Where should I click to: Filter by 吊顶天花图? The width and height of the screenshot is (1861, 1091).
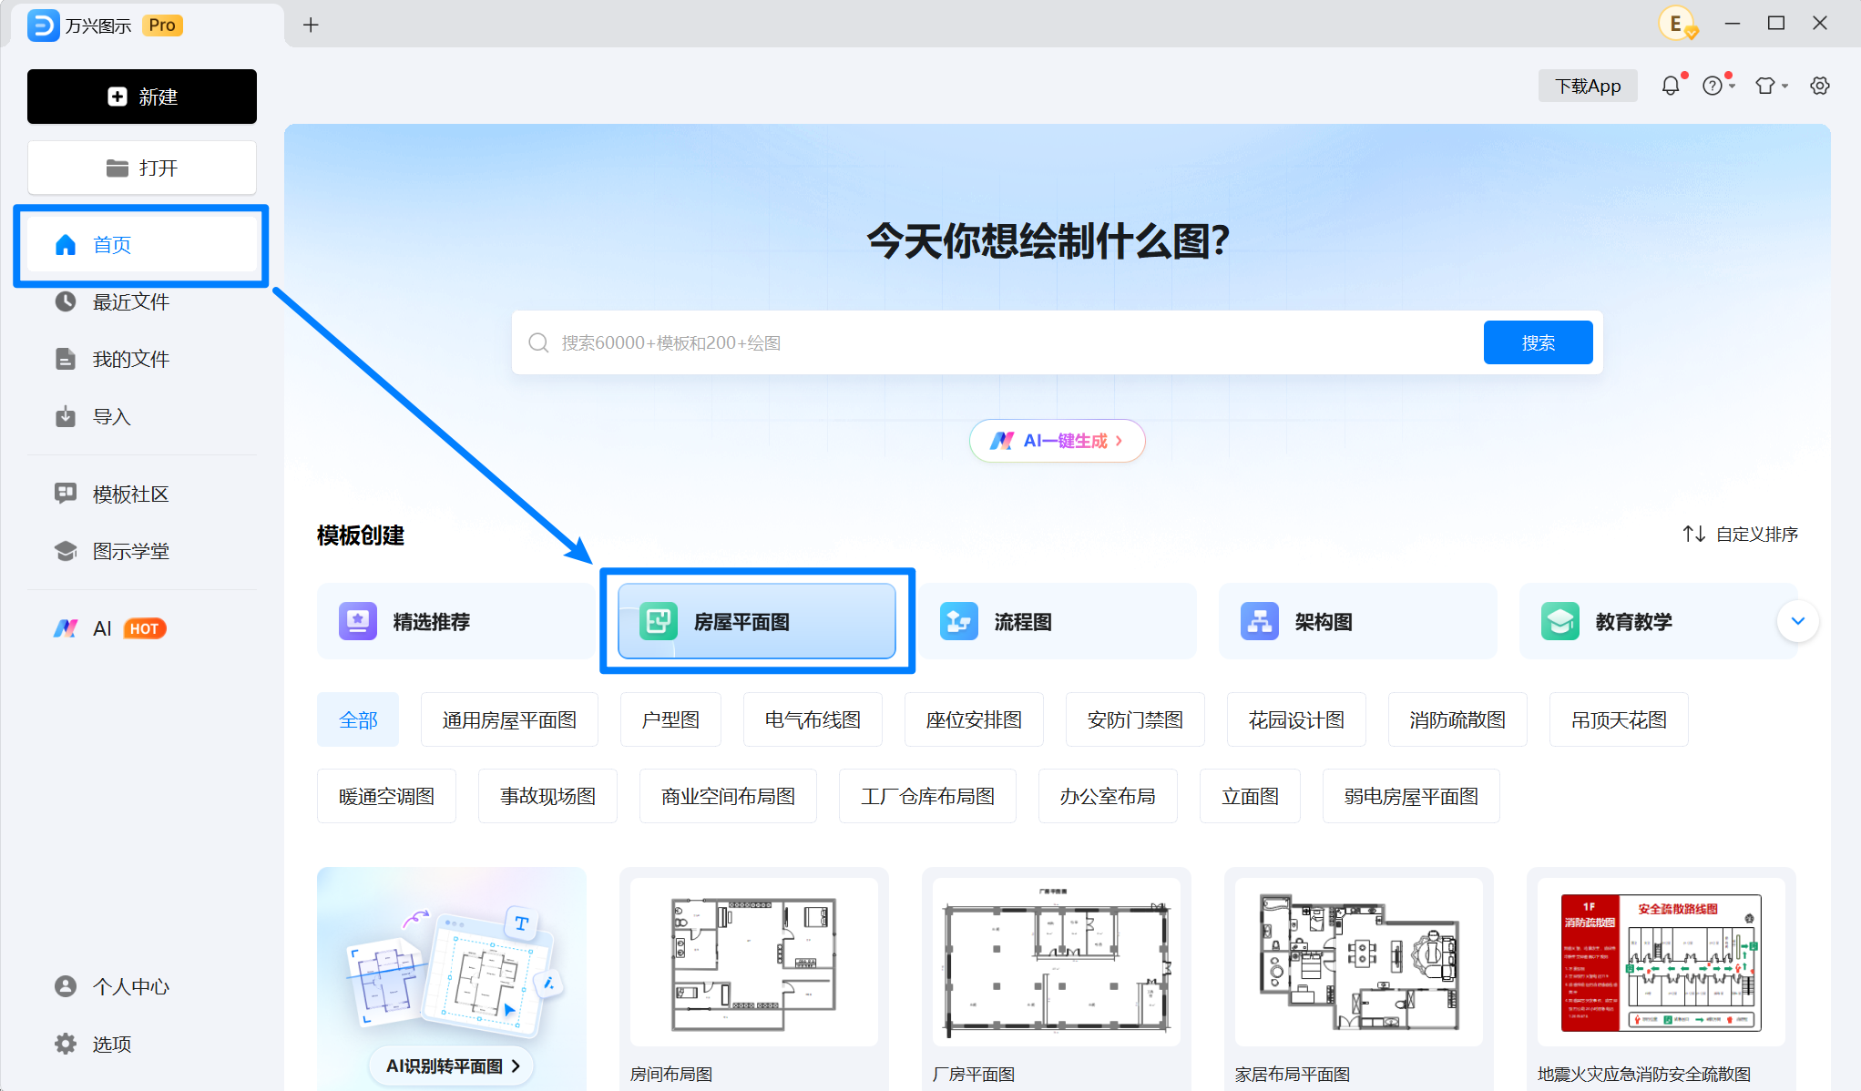coord(1619,719)
